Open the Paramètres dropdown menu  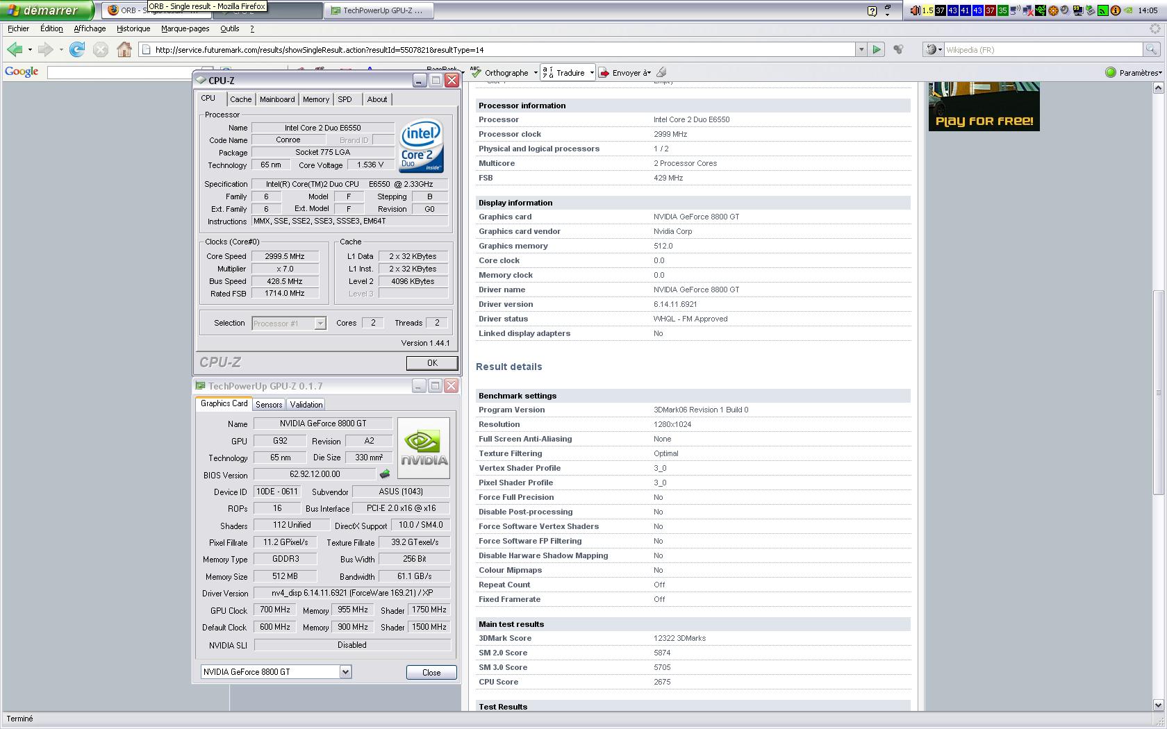coord(1141,72)
